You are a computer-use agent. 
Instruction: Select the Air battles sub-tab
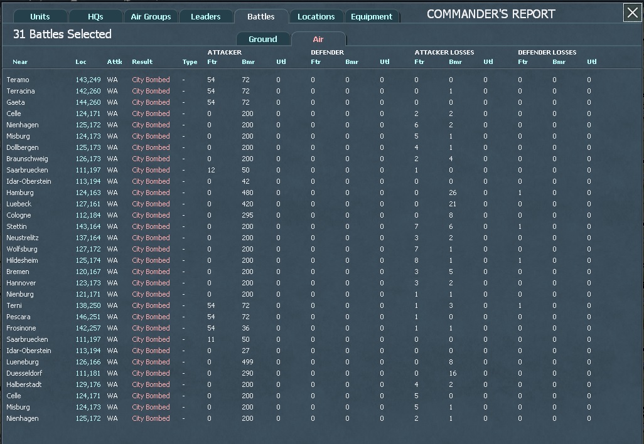(x=318, y=39)
